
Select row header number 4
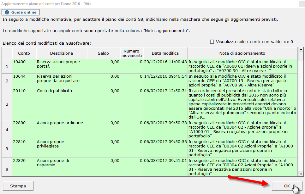[7, 129]
